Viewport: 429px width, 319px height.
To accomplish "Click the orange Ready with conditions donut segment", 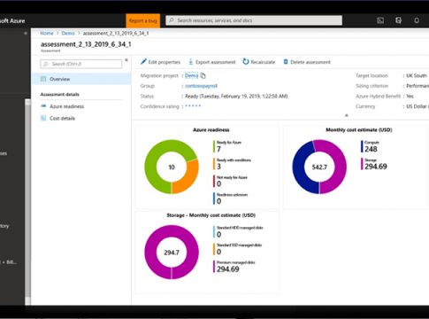I will click(x=188, y=177).
